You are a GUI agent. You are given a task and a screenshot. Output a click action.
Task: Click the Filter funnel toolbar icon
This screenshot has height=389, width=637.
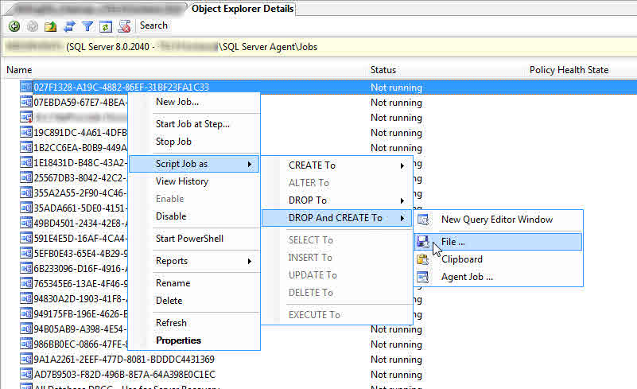87,26
